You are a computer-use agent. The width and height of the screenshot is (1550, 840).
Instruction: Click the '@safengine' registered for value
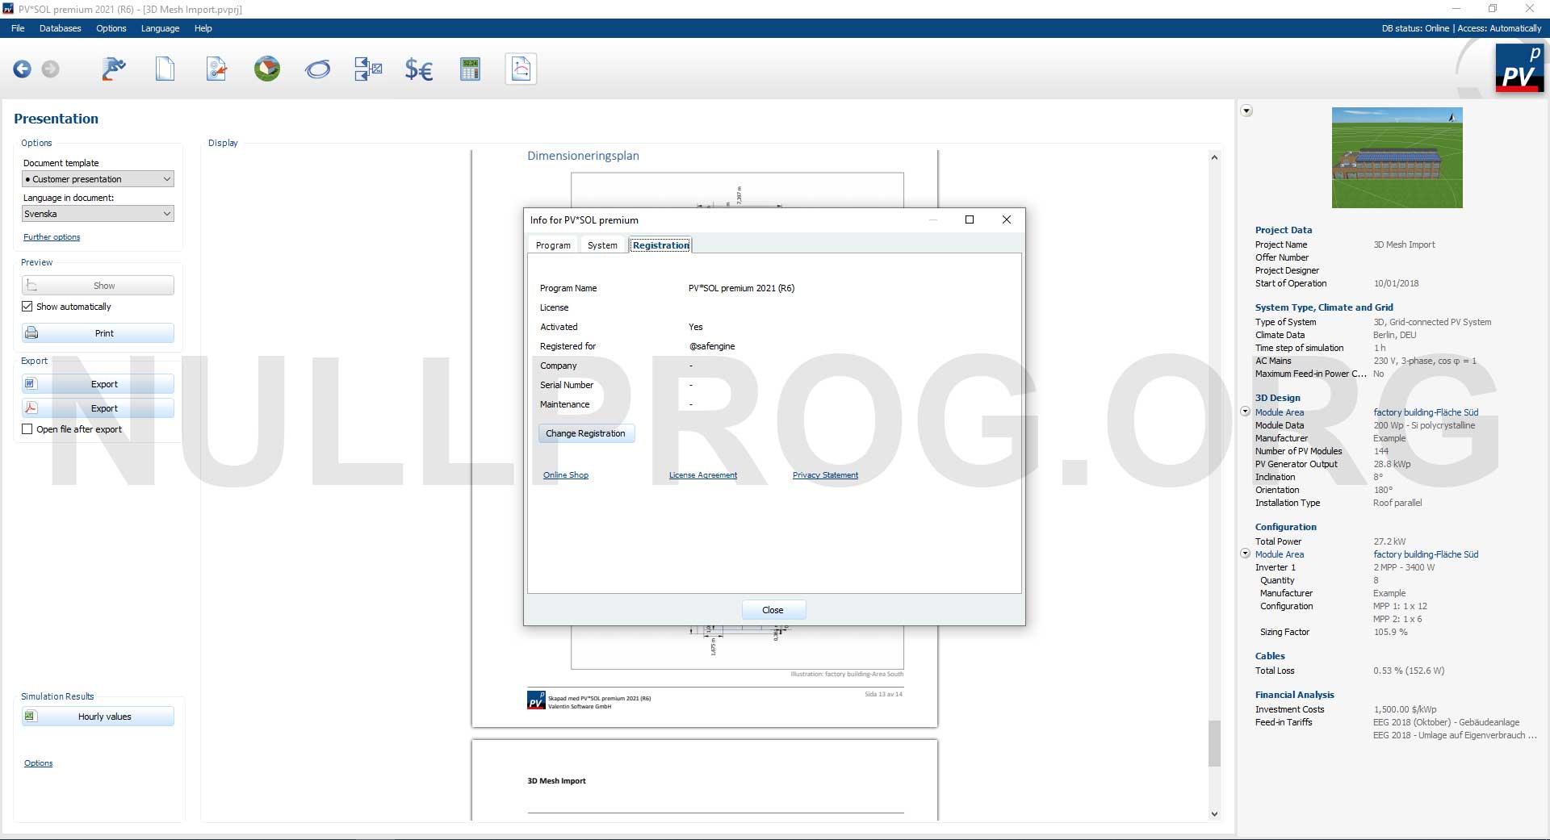pyautogui.click(x=711, y=346)
